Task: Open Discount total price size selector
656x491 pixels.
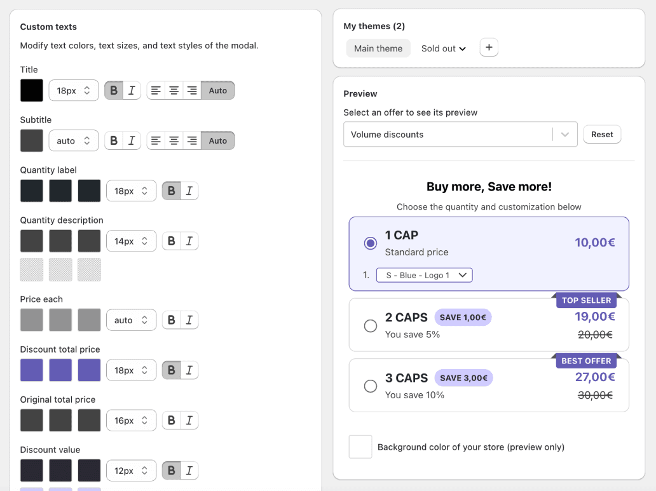Action: coord(132,370)
